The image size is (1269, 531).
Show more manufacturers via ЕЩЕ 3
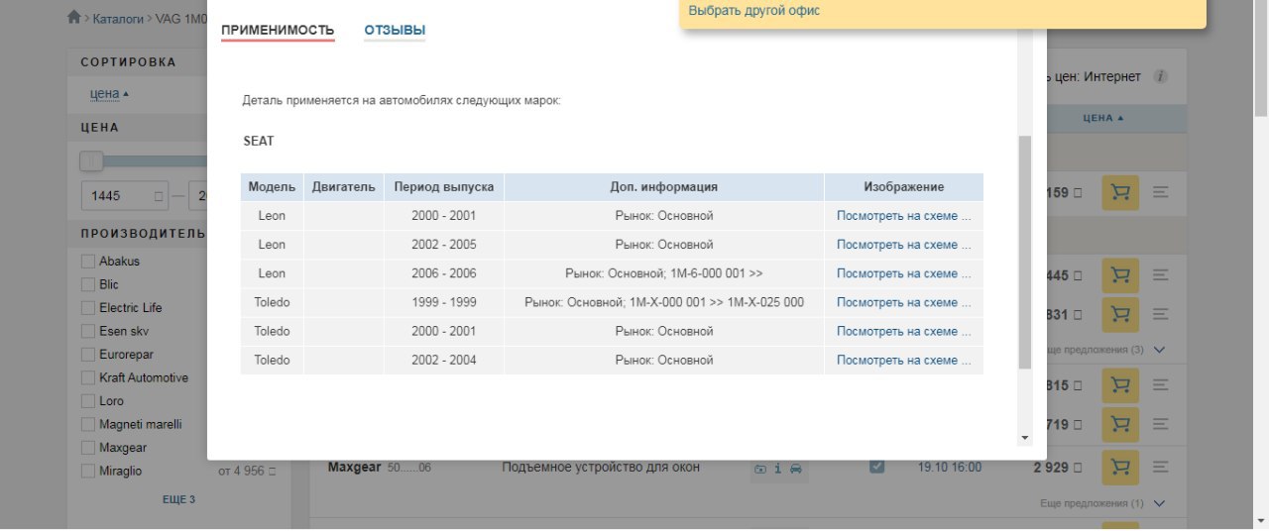[178, 499]
